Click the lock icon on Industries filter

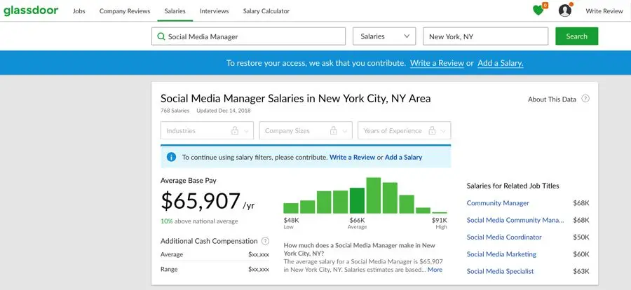click(x=235, y=131)
